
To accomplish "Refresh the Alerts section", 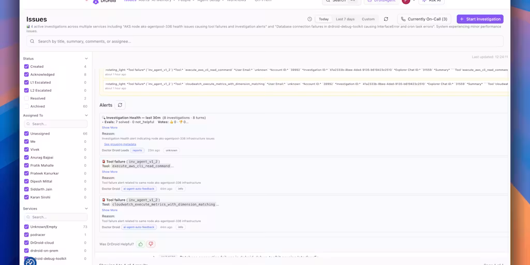I will [x=120, y=105].
